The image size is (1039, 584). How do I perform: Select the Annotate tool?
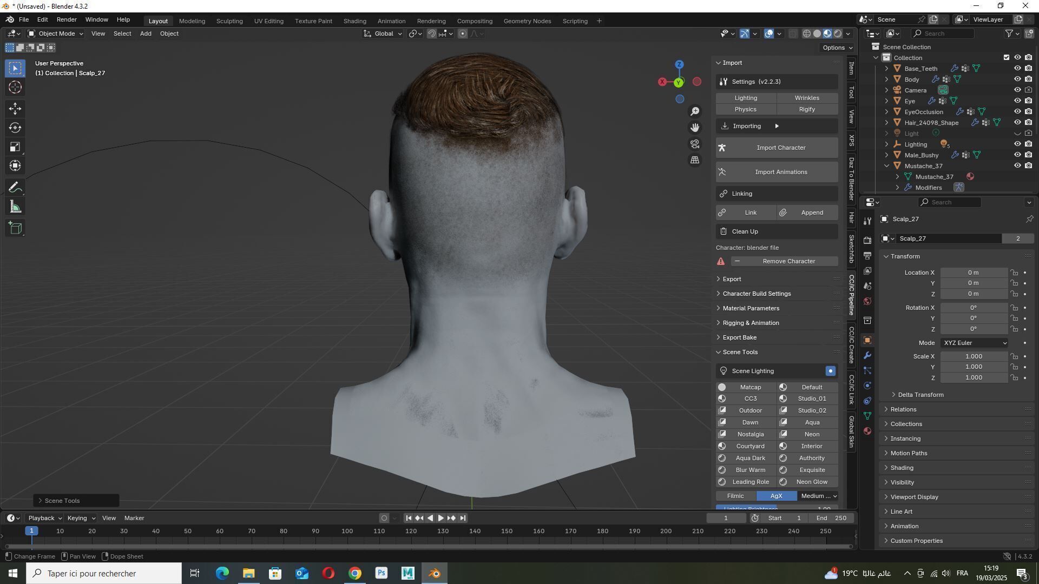click(x=15, y=188)
